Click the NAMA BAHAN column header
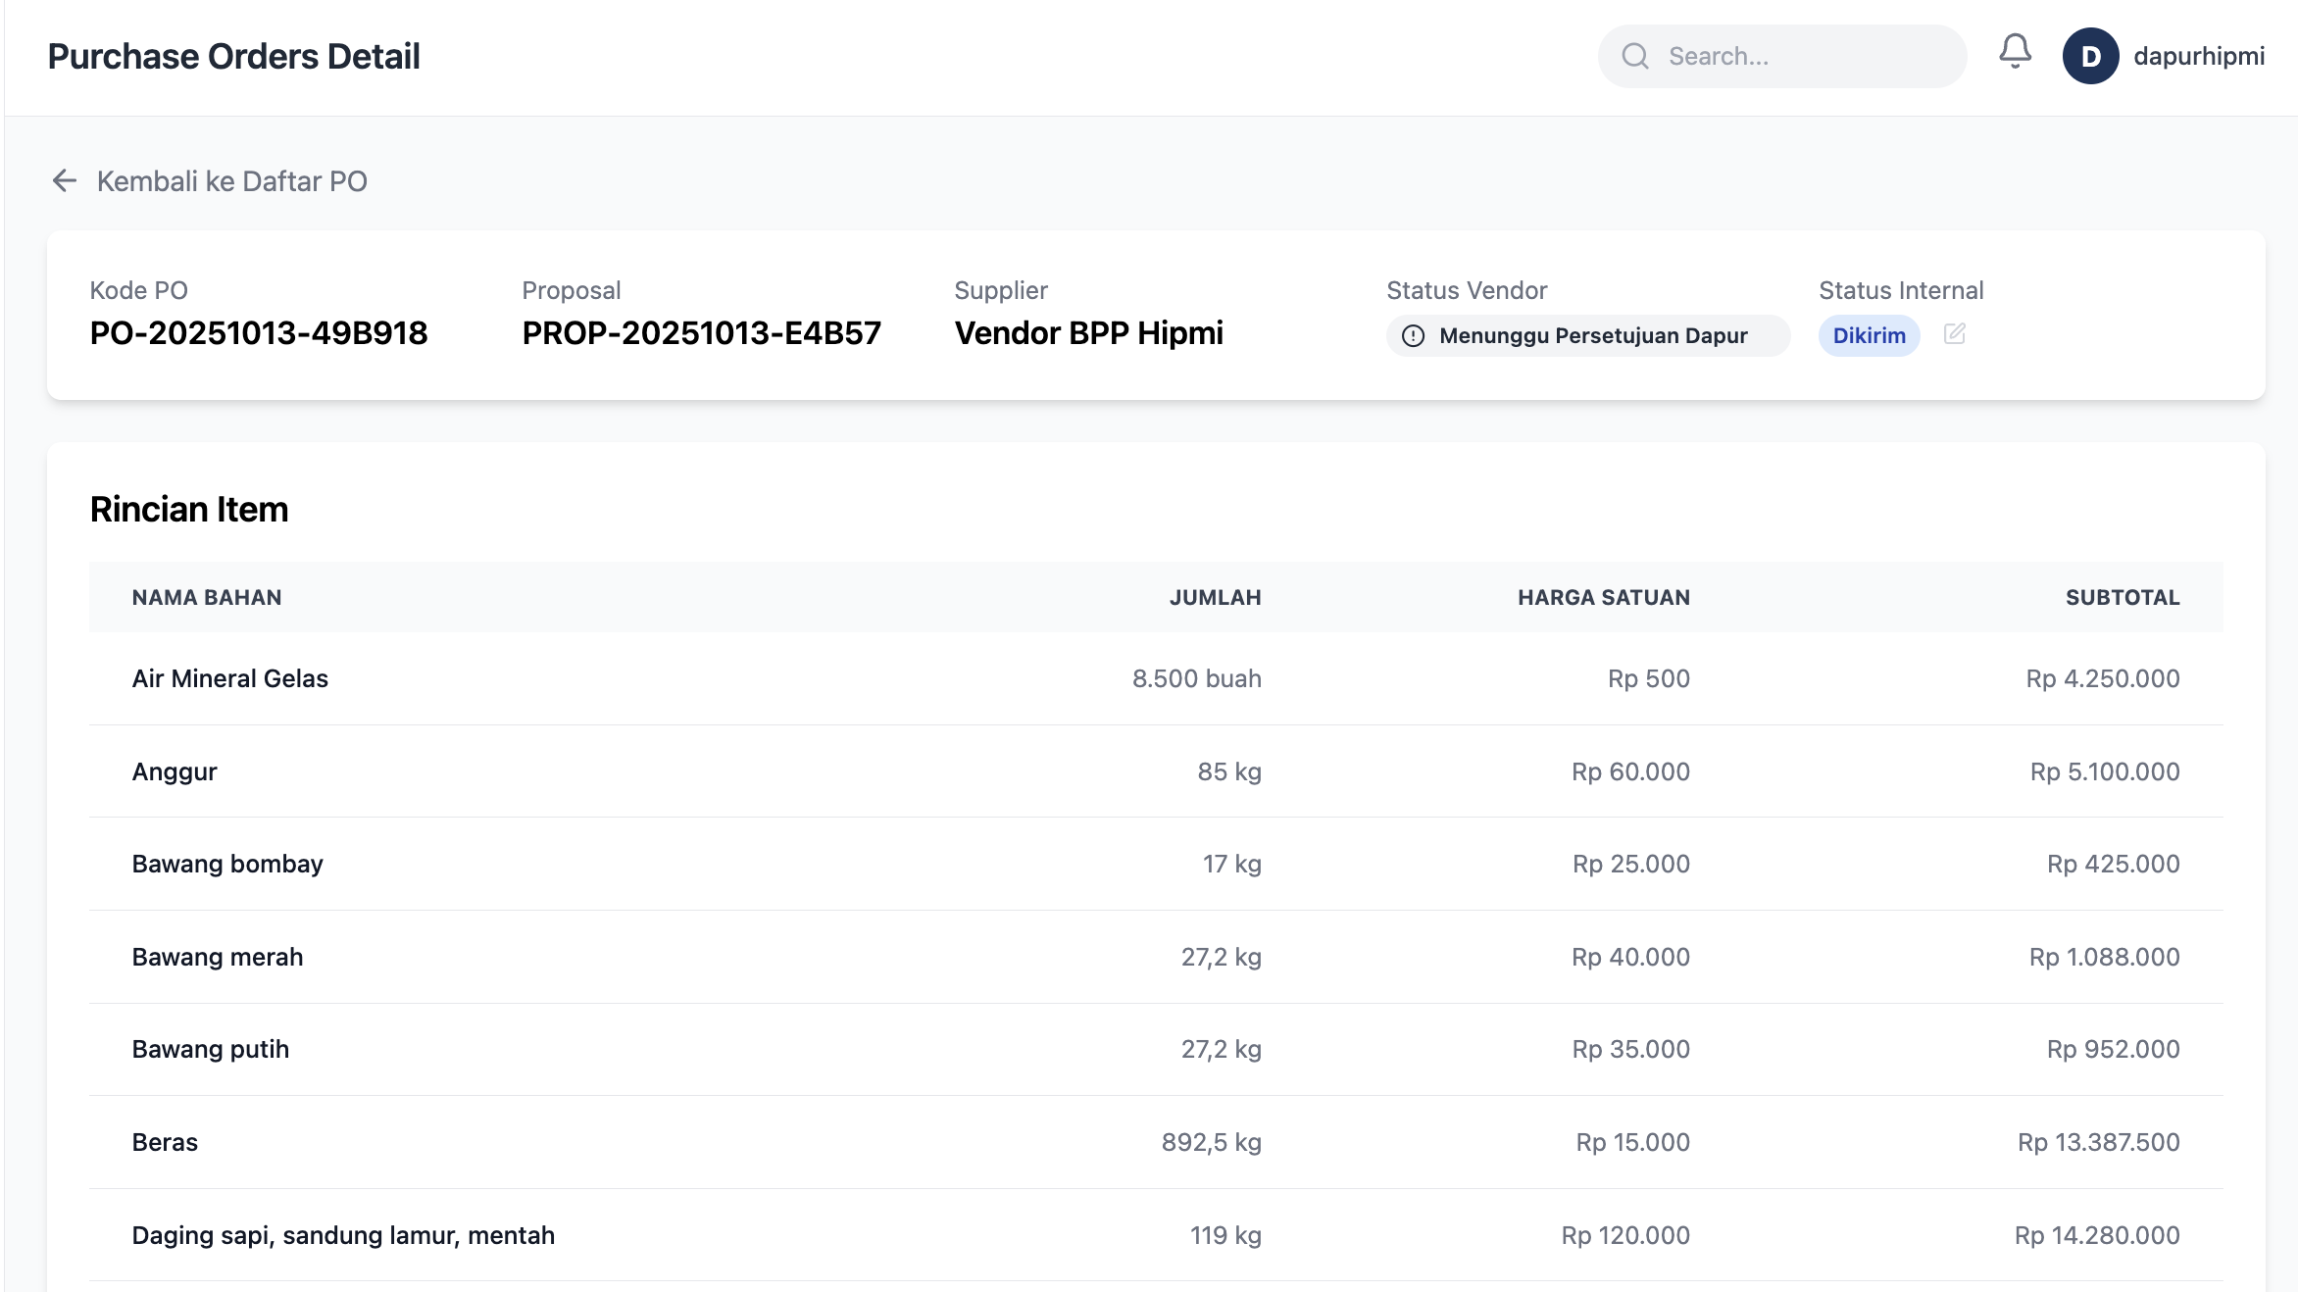This screenshot has width=2298, height=1292. (x=207, y=597)
